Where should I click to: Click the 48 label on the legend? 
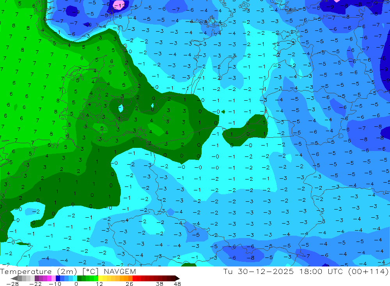pos(177,284)
